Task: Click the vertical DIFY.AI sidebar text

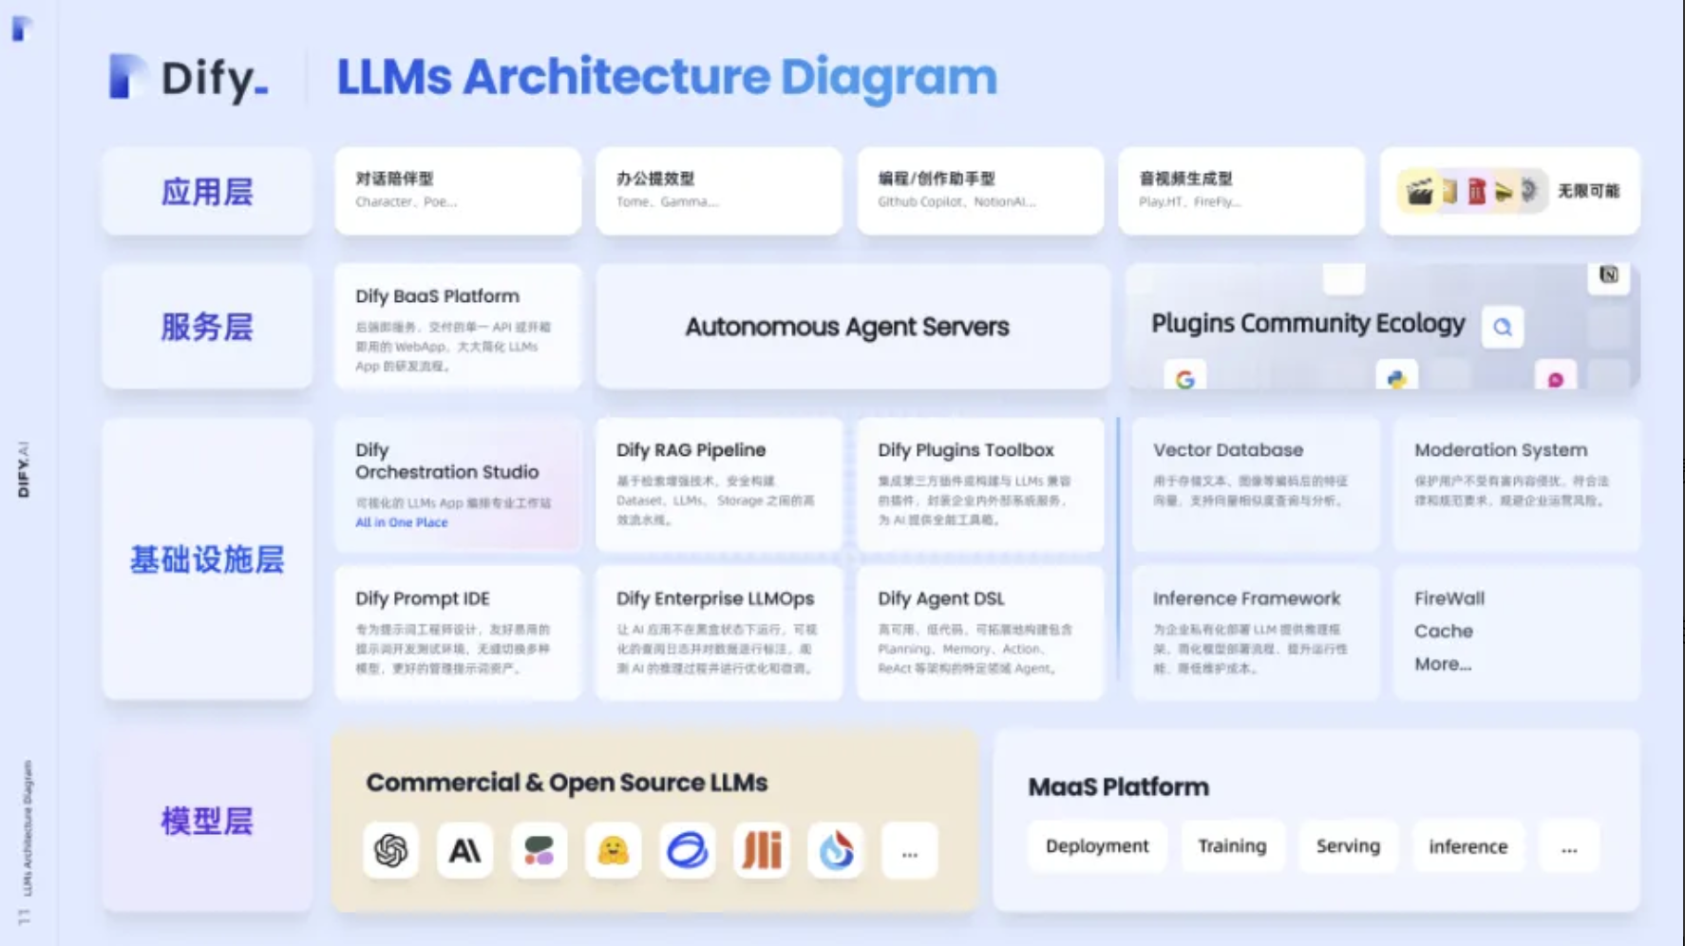Action: point(24,469)
